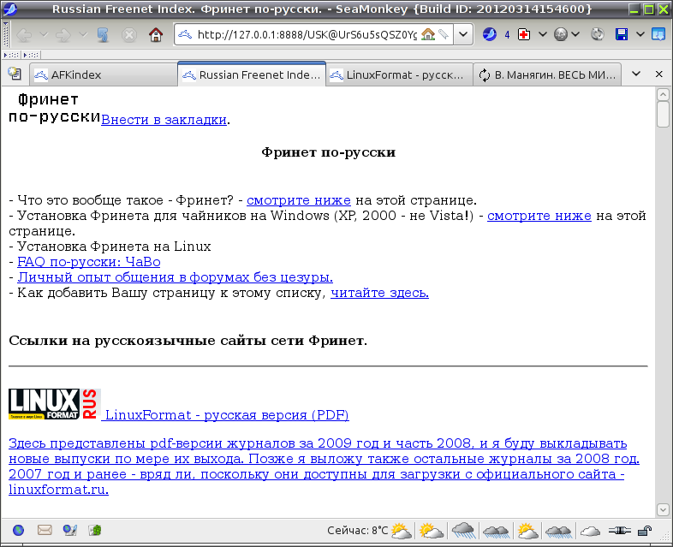Screen dimensions: 673x547
Task: Click the vertical scrollbar thumb
Action: pos(663,114)
